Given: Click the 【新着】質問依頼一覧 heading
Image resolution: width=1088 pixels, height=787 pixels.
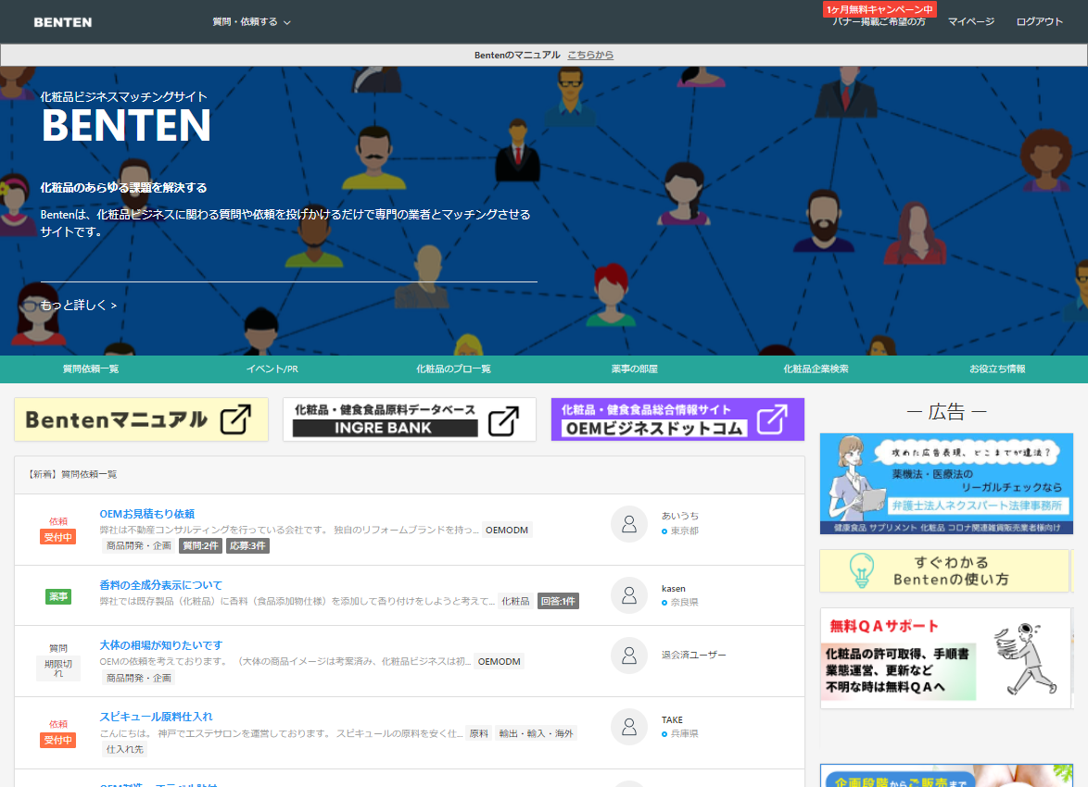Looking at the screenshot, I should pyautogui.click(x=73, y=474).
